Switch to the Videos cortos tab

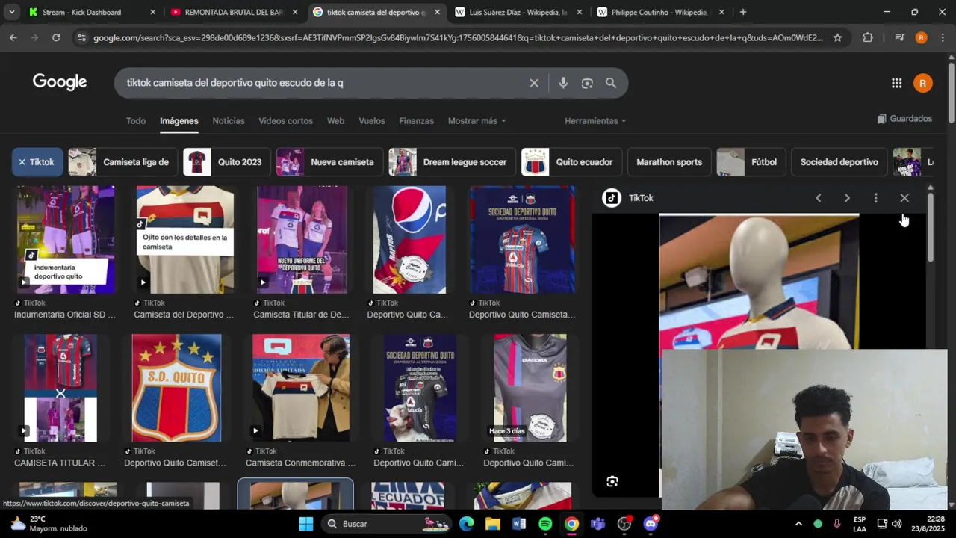285,121
